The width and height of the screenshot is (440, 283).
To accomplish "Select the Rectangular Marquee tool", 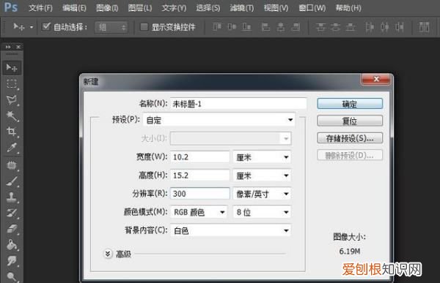I will [x=12, y=83].
